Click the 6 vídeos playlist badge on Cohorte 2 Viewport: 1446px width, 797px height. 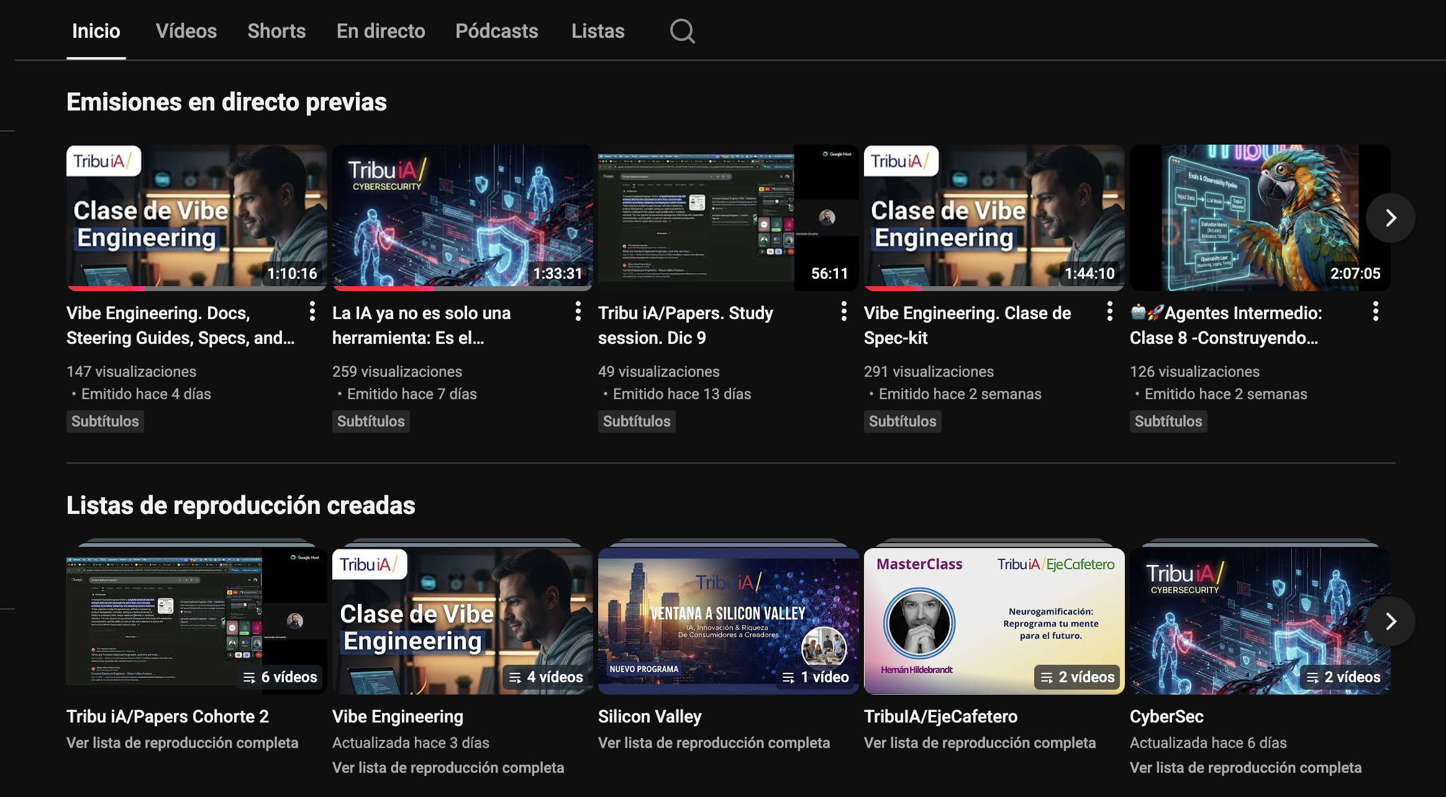click(280, 677)
